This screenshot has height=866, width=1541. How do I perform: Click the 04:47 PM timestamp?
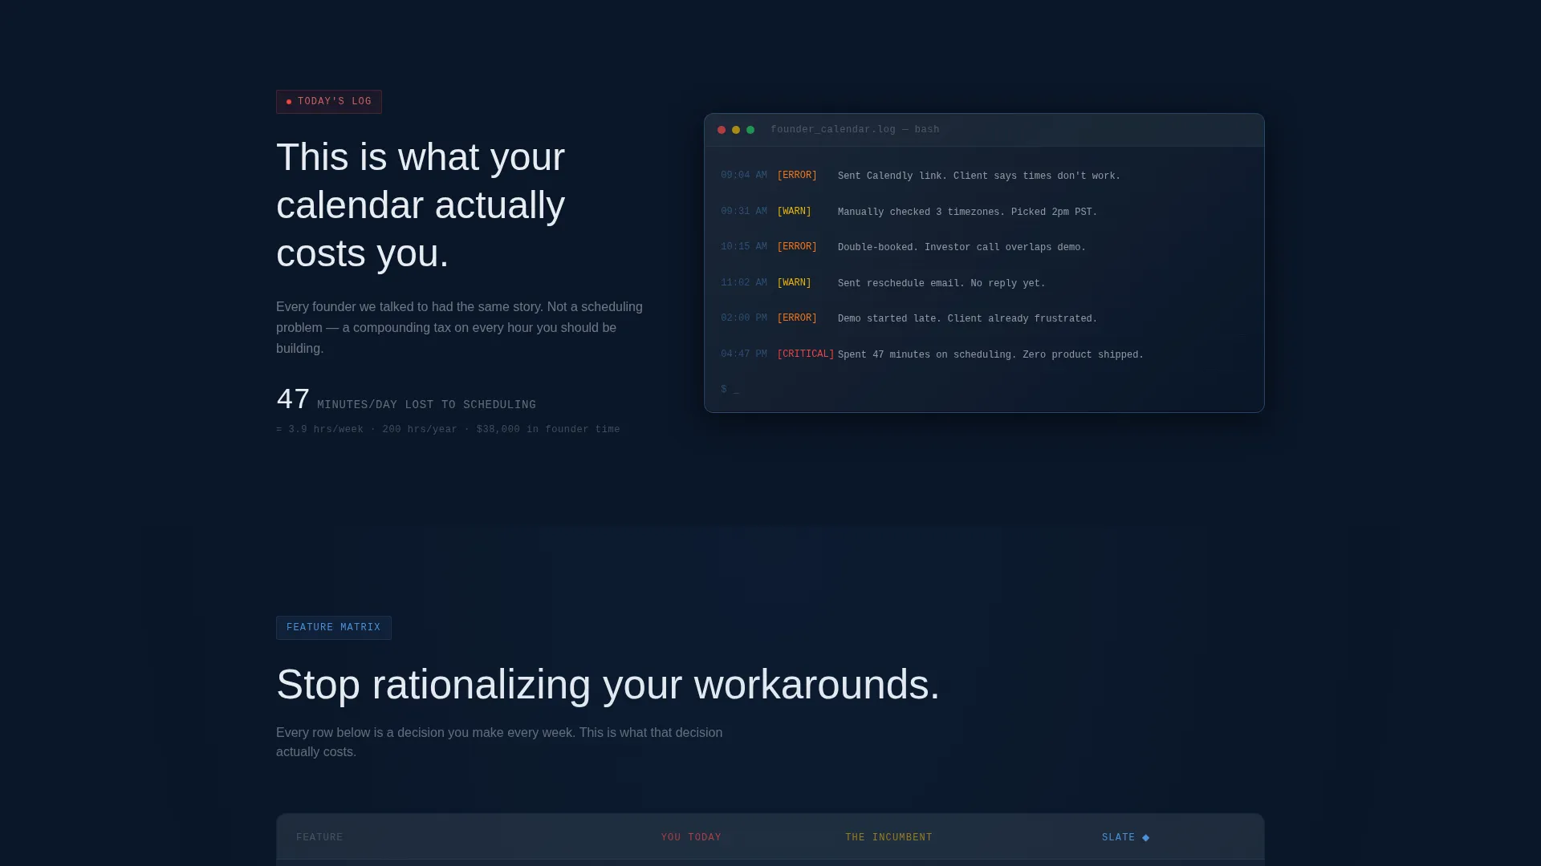[744, 354]
